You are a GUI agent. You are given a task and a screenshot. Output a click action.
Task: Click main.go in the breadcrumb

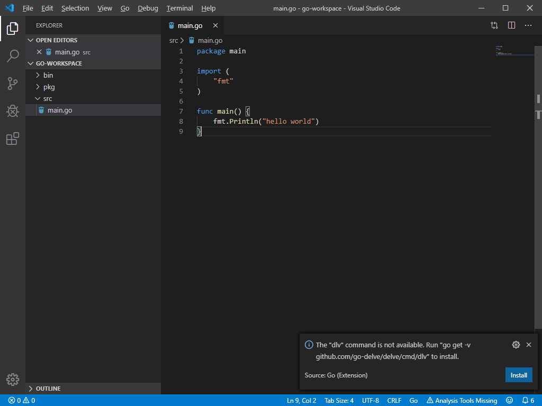210,40
